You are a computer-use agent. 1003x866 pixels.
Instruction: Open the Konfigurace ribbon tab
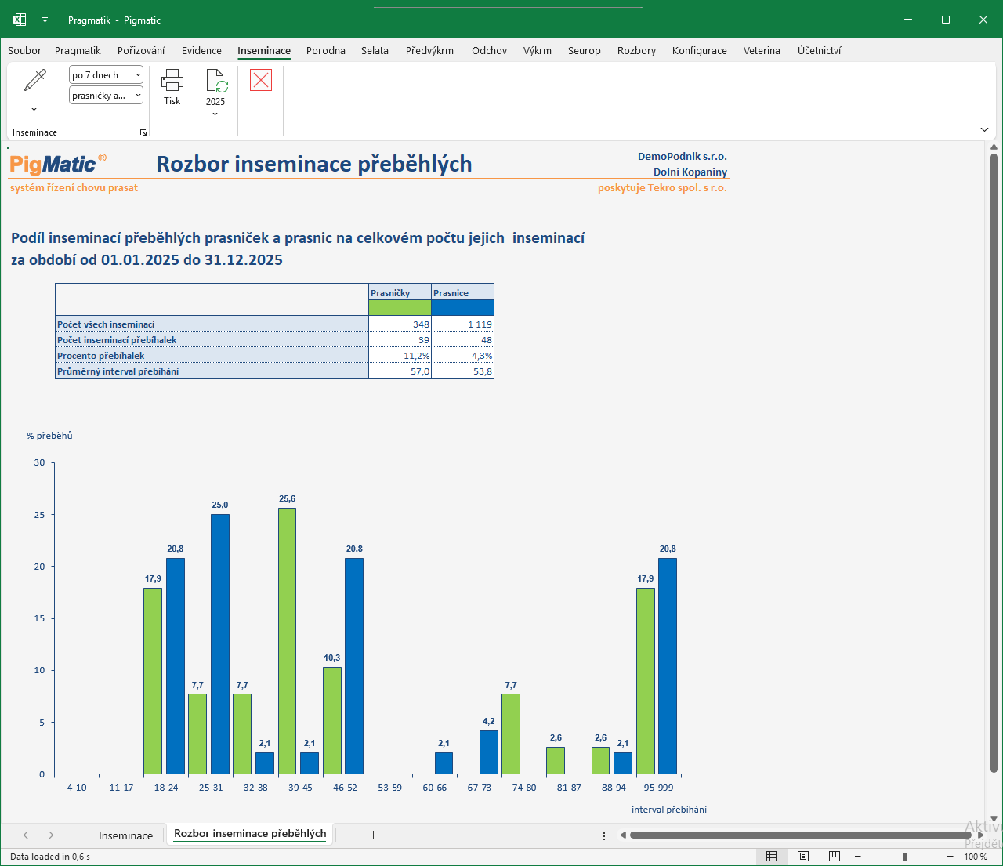pos(700,50)
